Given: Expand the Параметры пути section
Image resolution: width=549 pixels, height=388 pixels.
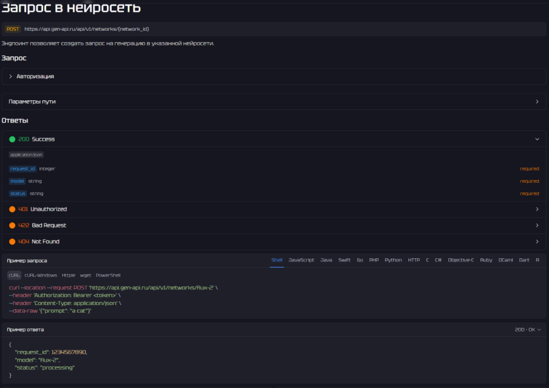Looking at the screenshot, I should coord(537,101).
